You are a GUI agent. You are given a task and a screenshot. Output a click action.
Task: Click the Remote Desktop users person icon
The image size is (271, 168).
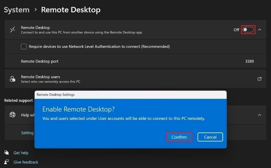tap(13, 79)
